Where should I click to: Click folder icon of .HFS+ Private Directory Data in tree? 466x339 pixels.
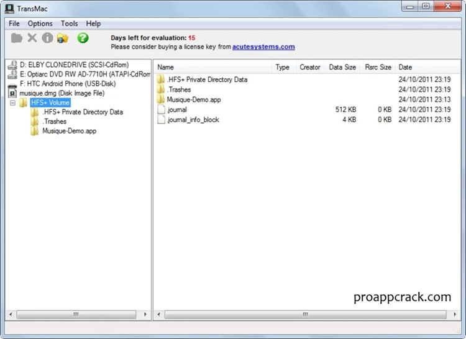(34, 112)
